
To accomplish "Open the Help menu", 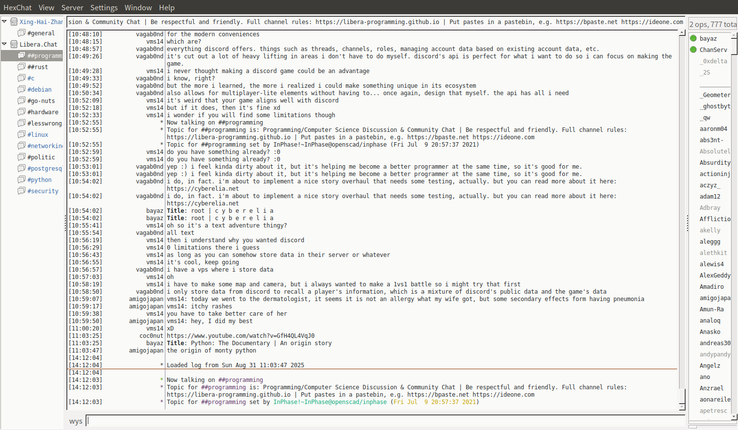I will point(167,7).
